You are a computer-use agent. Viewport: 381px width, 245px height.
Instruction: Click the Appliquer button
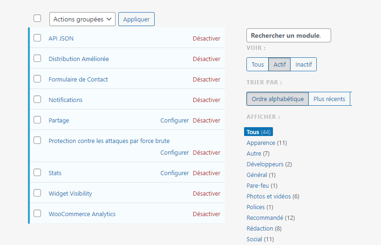136,19
